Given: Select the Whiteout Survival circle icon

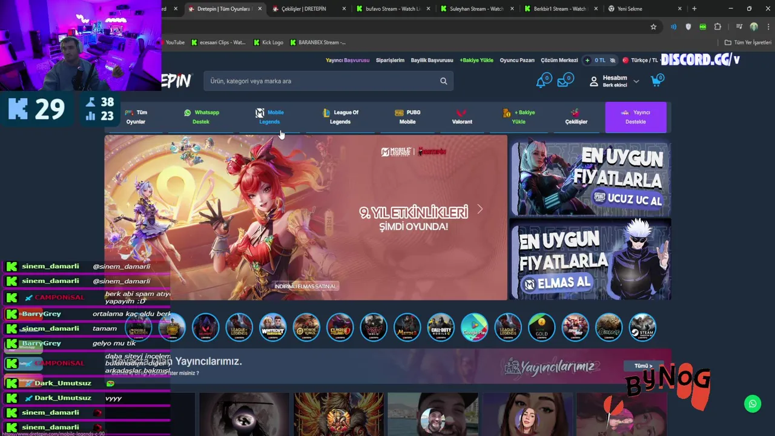Looking at the screenshot, I should 272,327.
